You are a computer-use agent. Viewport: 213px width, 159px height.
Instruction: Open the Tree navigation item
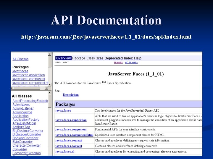coord(100,58)
